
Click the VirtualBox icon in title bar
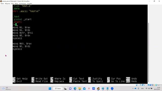click(x=1, y=1)
